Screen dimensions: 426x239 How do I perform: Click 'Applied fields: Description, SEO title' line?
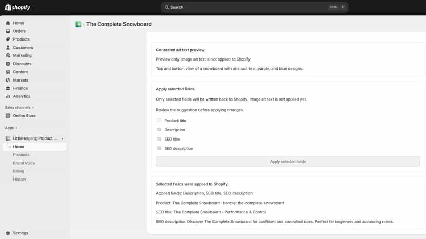coord(204,193)
